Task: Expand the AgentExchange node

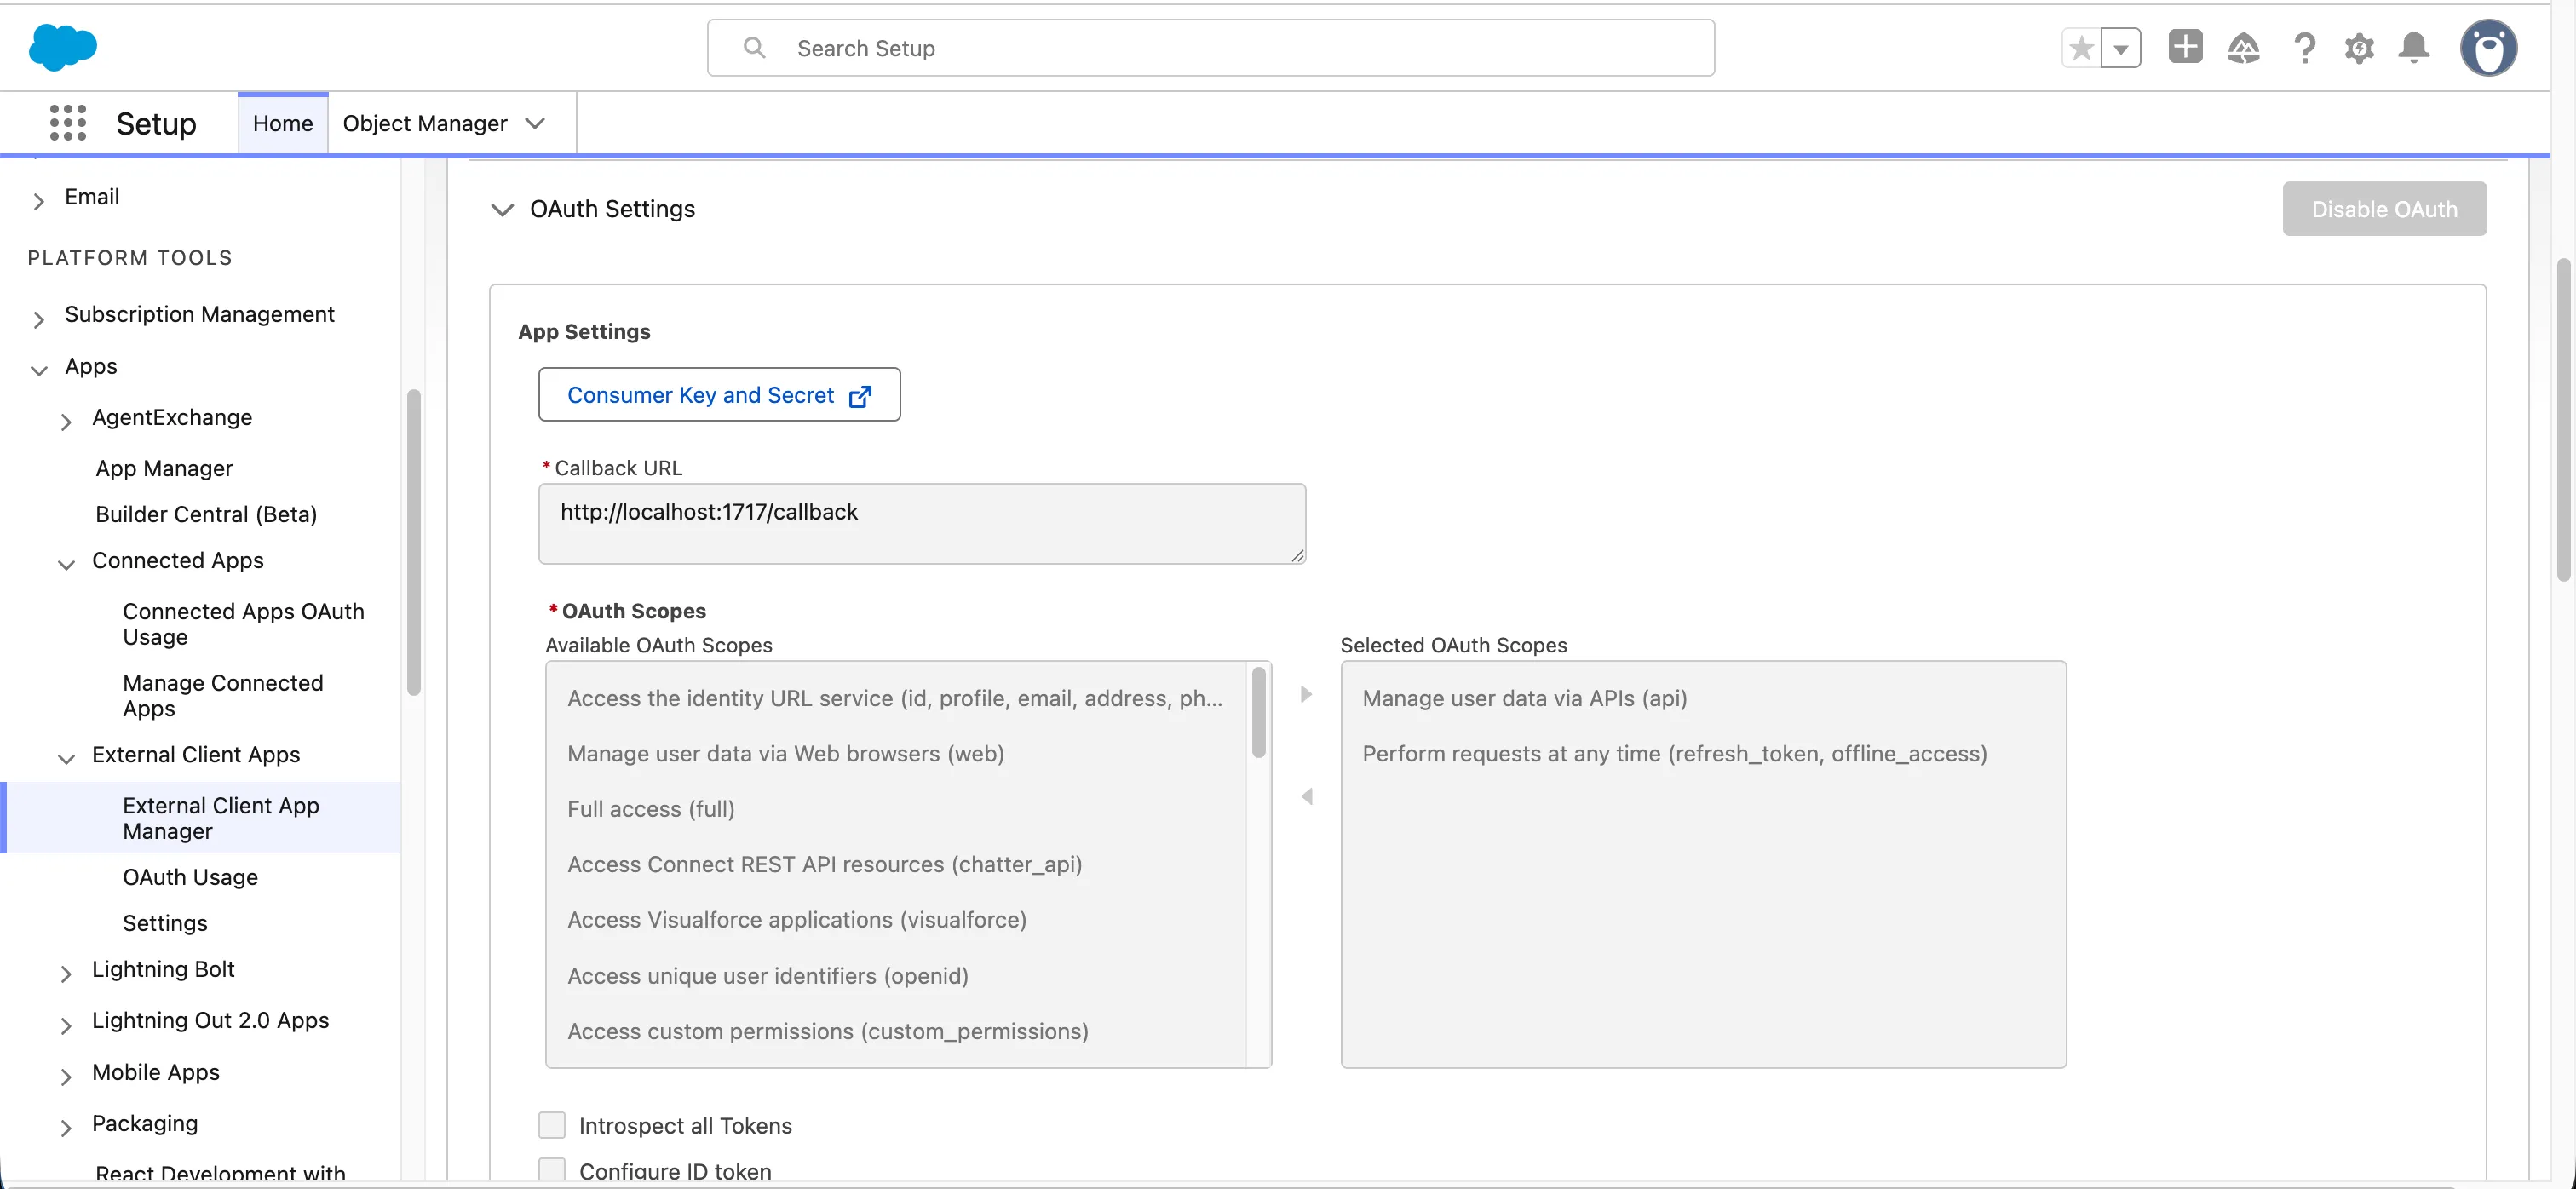Action: (x=66, y=421)
